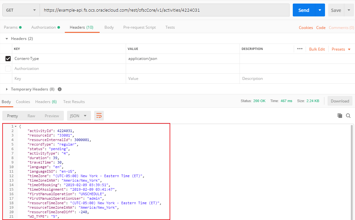Image resolution: width=355 pixels, height=220 pixels.
Task: Enable the Authorization header checkbox
Action: (x=8, y=69)
